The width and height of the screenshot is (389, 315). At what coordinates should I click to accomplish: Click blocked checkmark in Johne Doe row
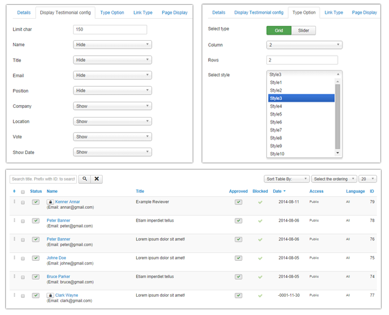[x=260, y=259]
